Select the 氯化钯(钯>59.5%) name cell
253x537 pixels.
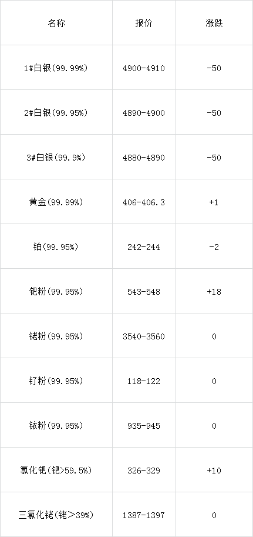pos(56,470)
